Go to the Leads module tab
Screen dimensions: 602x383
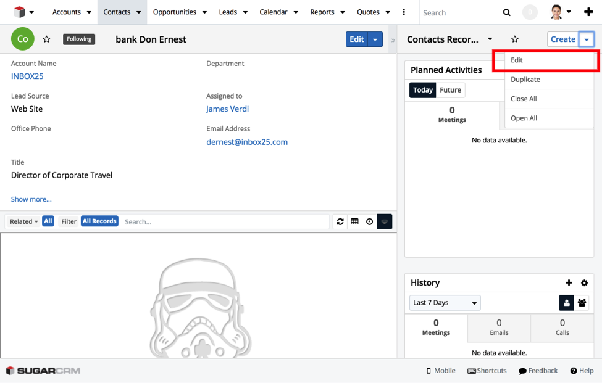[x=228, y=12]
